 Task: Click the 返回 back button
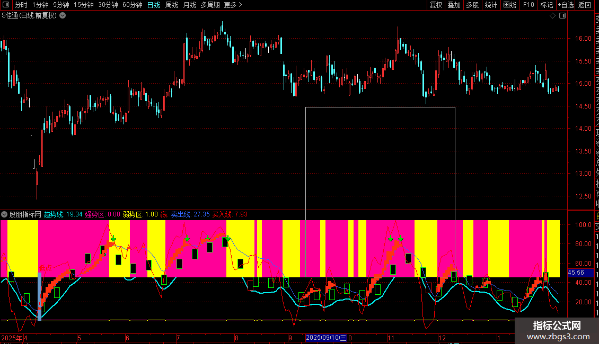[x=585, y=5]
